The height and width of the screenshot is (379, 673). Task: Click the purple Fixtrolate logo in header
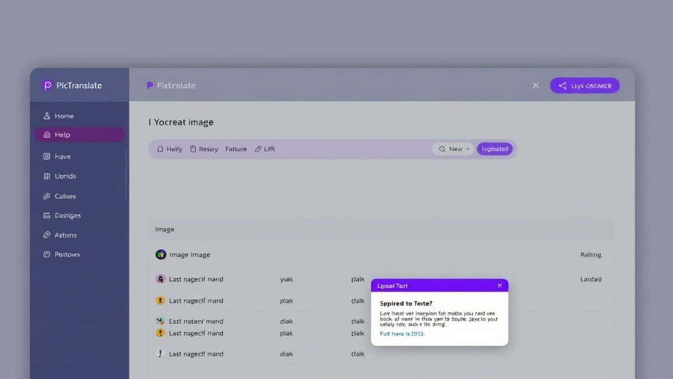coord(150,85)
